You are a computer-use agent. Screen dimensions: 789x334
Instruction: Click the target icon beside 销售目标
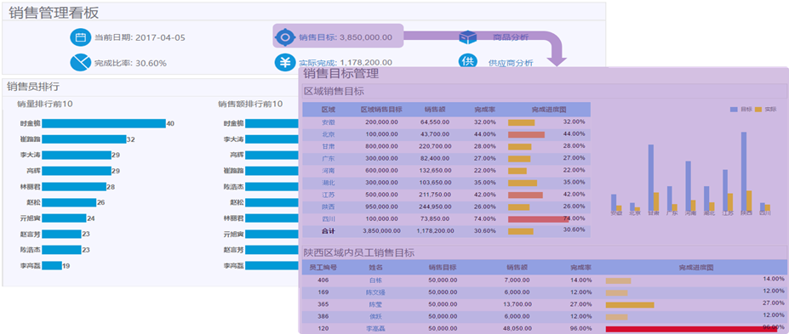click(285, 37)
